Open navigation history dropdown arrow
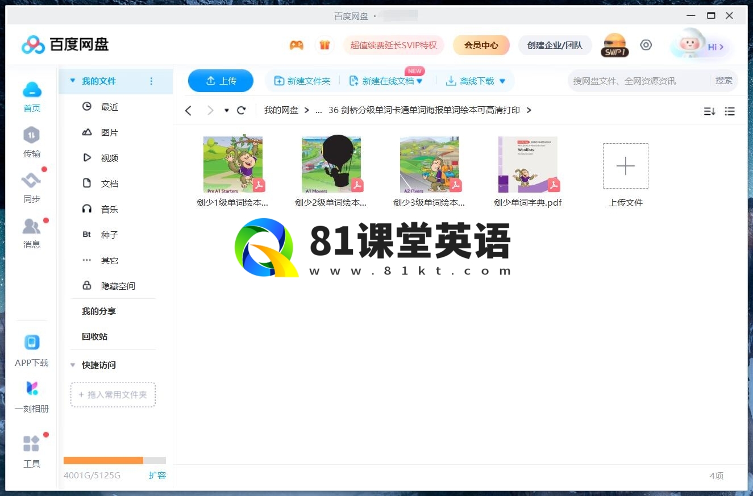The height and width of the screenshot is (496, 753). [227, 110]
